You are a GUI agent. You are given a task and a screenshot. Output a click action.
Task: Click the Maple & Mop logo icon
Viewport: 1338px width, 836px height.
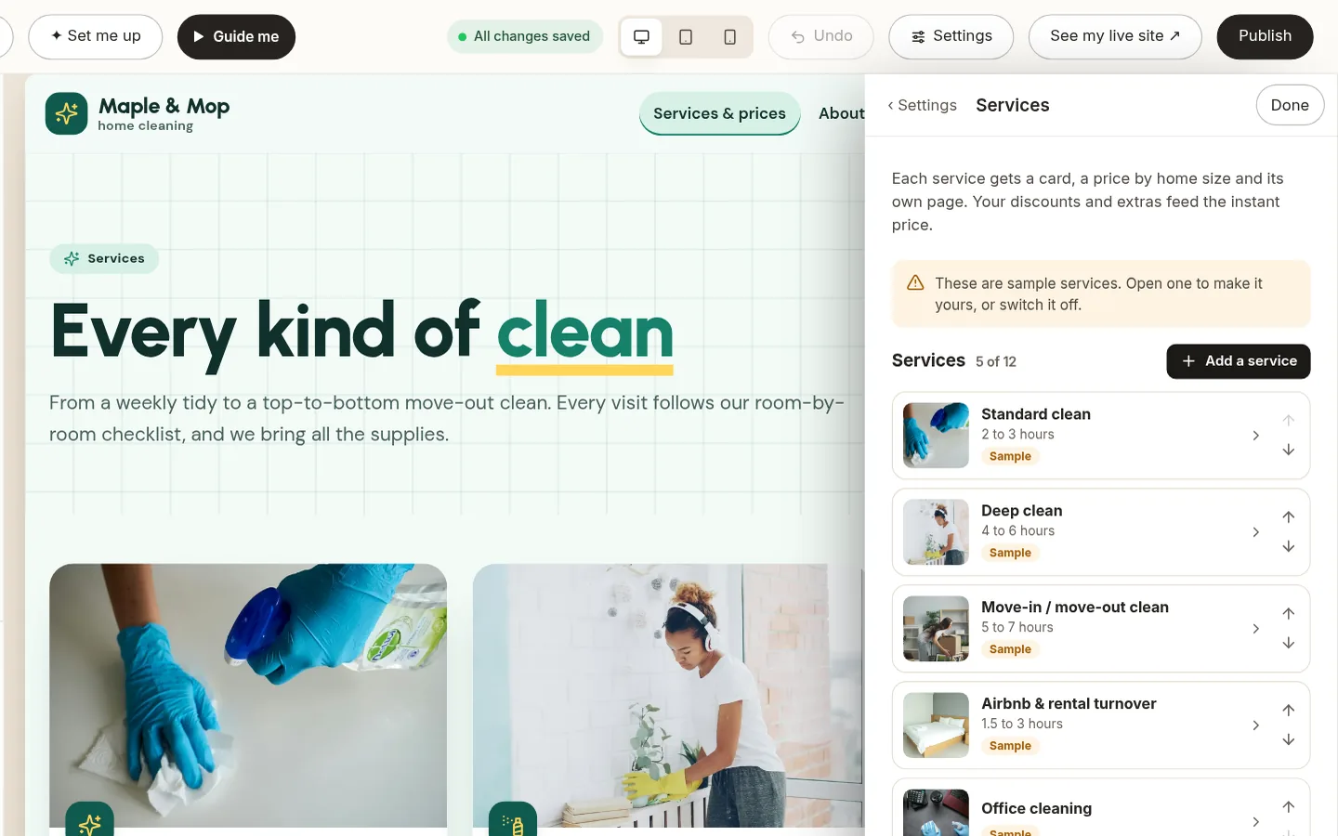click(66, 113)
